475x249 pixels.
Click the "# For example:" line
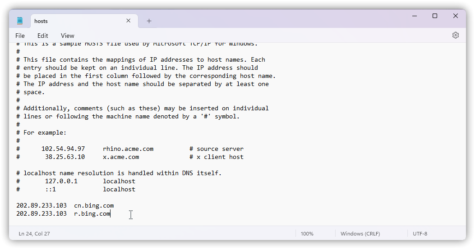(x=41, y=132)
